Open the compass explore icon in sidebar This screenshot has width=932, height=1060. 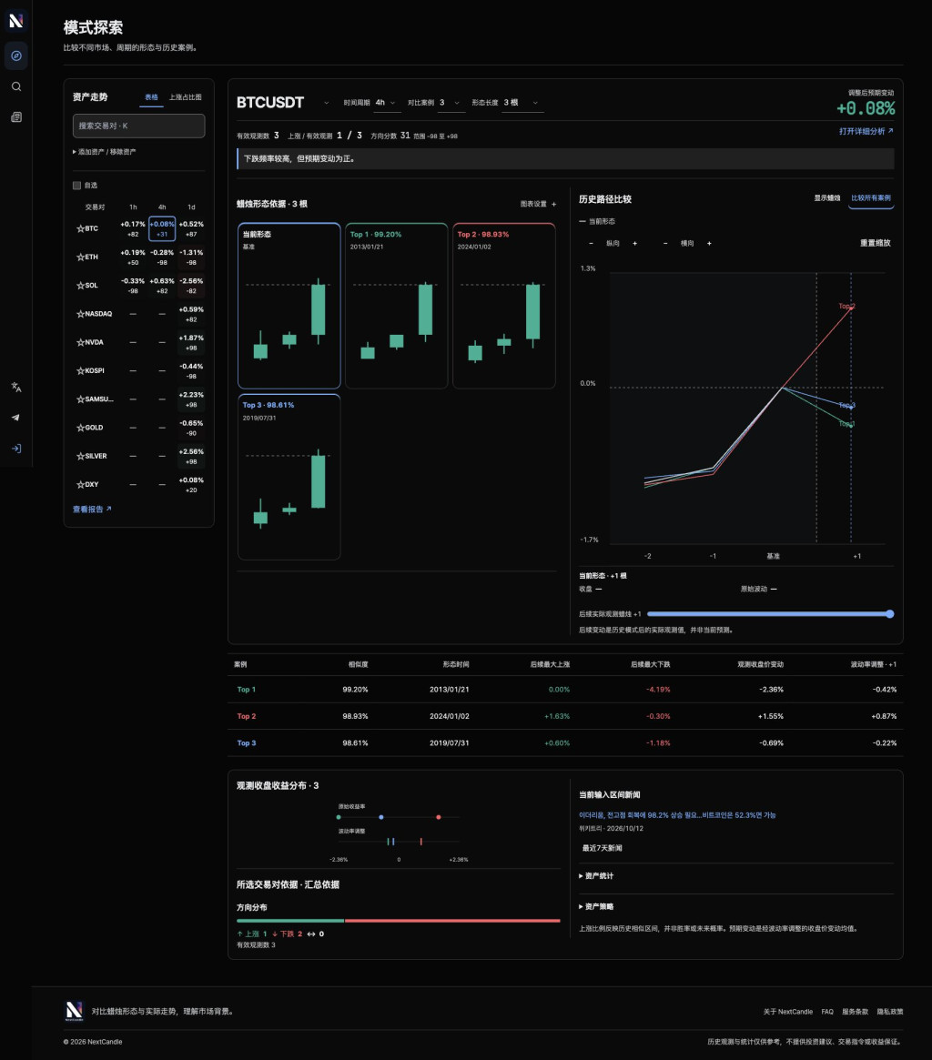coord(16,56)
